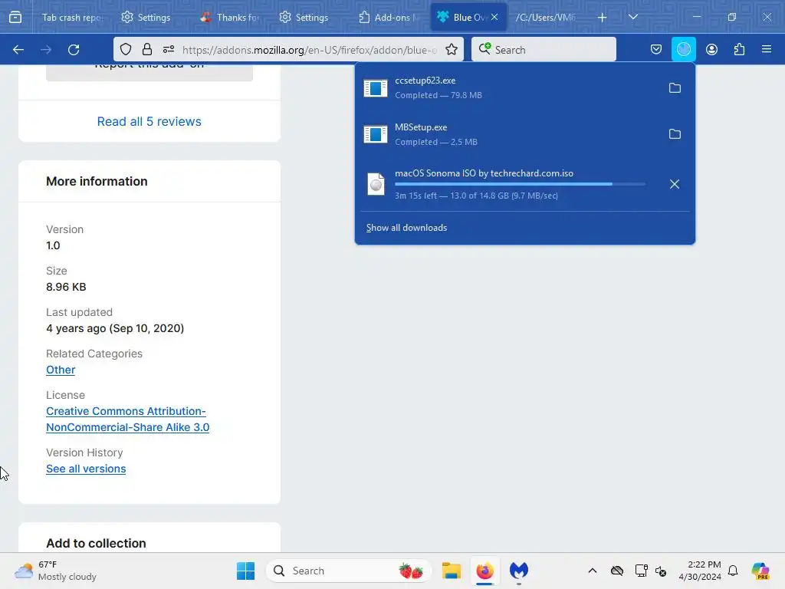Click the muted volume tray icon

pyautogui.click(x=661, y=571)
